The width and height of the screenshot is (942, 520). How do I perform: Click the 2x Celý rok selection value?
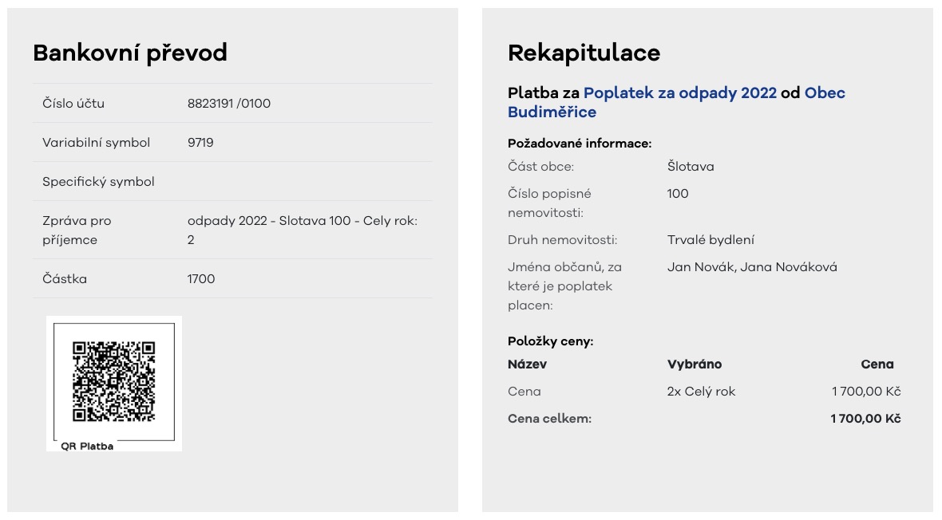click(701, 392)
